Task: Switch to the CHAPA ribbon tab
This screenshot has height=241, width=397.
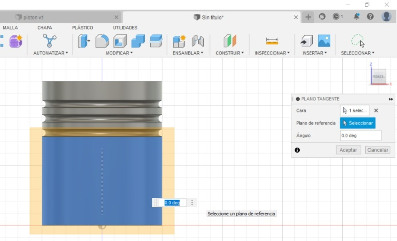Action: (45, 27)
